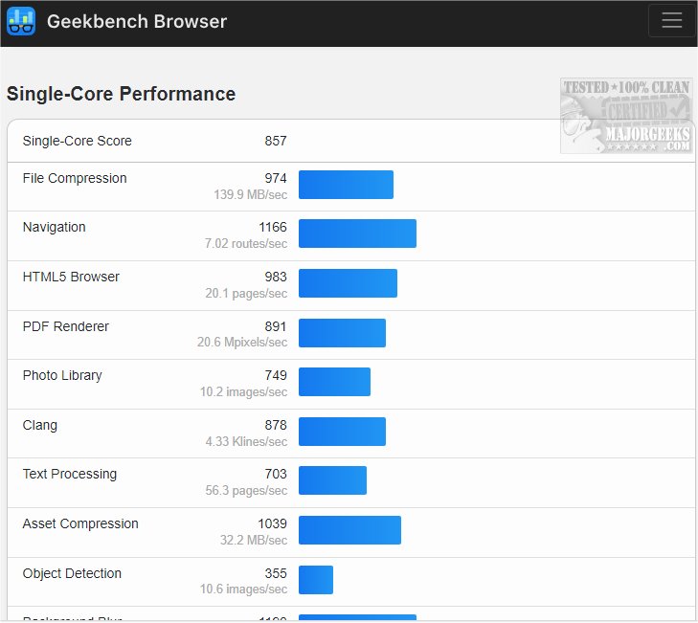The width and height of the screenshot is (698, 623).
Task: Click the Navigation benchmark bar
Action: [357, 234]
